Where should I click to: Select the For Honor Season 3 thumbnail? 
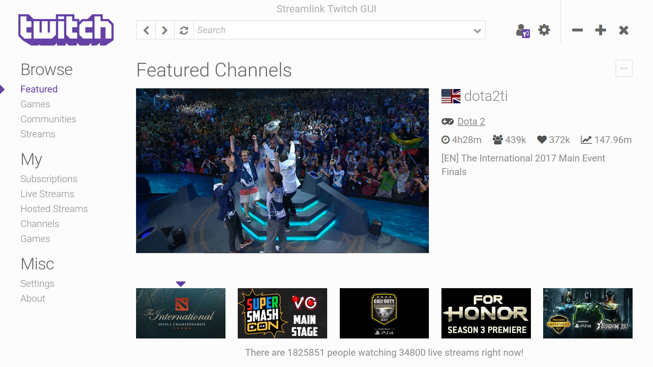(486, 313)
